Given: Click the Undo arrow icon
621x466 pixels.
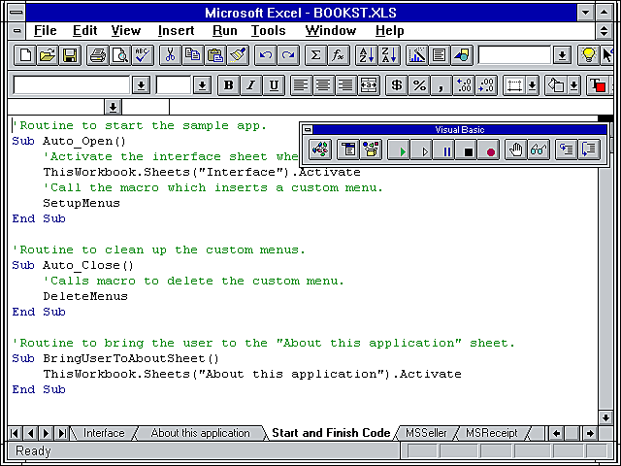Looking at the screenshot, I should coord(265,55).
